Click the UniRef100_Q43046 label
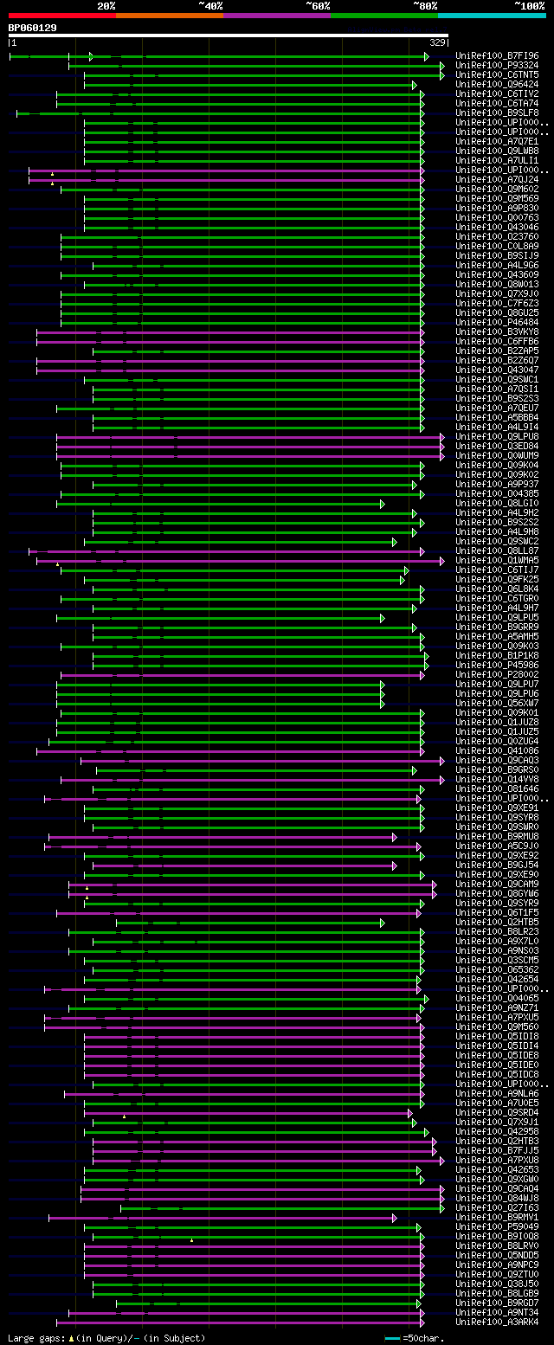Image resolution: width=554 pixels, height=1345 pixels. point(497,227)
